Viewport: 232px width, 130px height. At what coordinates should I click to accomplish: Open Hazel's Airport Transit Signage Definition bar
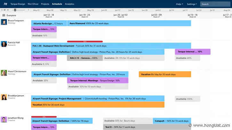point(80,74)
